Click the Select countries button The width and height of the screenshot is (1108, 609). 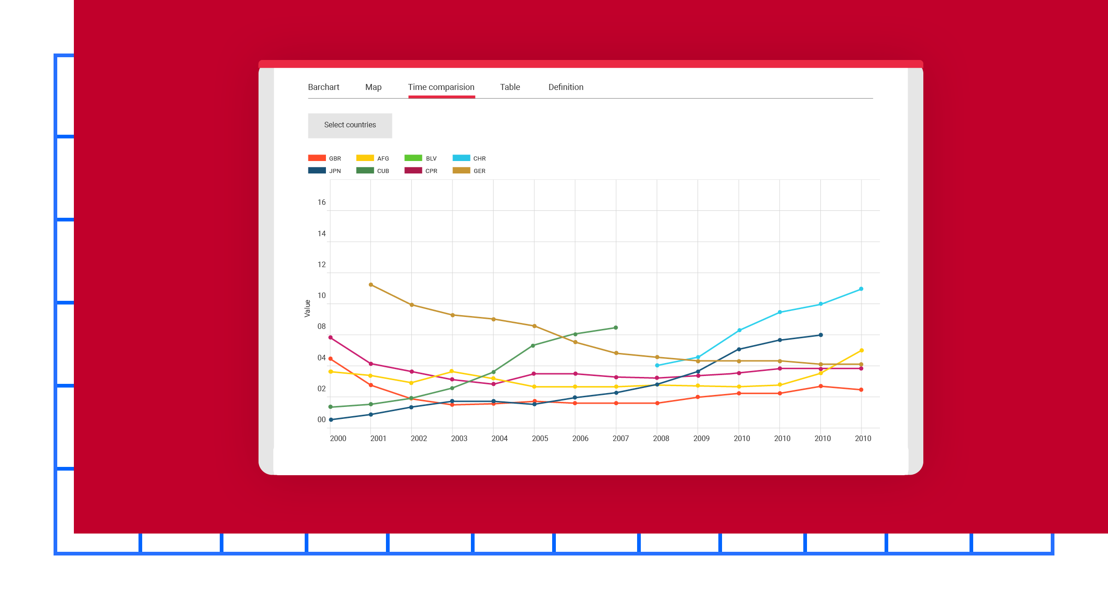point(350,125)
